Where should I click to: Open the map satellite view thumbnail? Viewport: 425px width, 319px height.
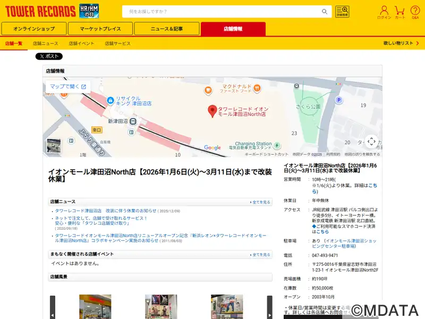(54, 146)
